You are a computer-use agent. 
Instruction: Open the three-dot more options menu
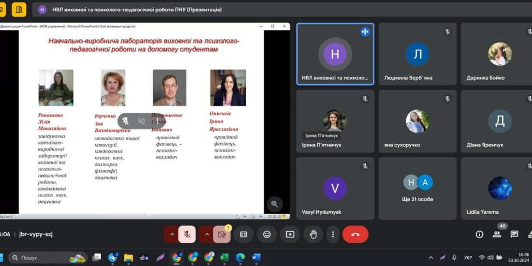(x=333, y=234)
